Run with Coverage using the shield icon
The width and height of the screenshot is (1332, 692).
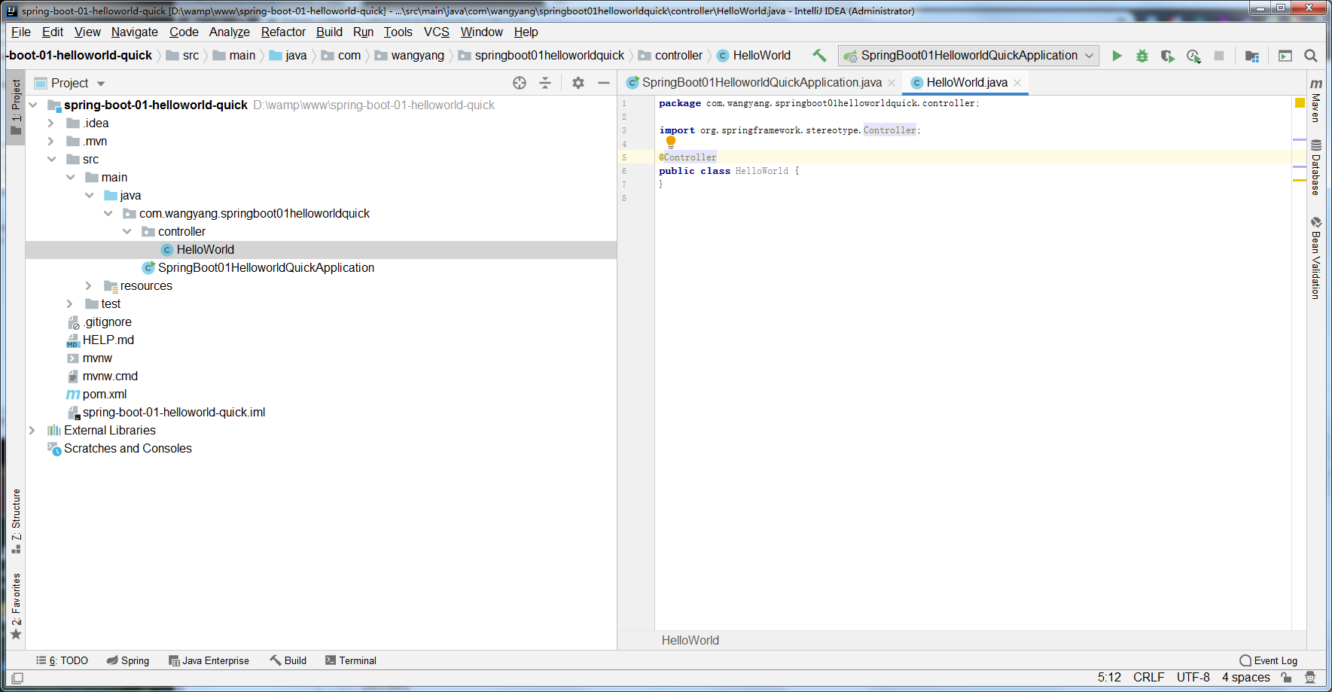(1168, 56)
